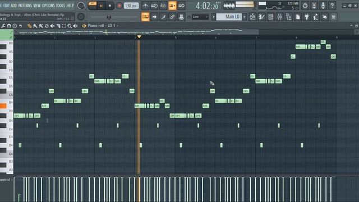Select the Playback speaker tool

[75, 26]
